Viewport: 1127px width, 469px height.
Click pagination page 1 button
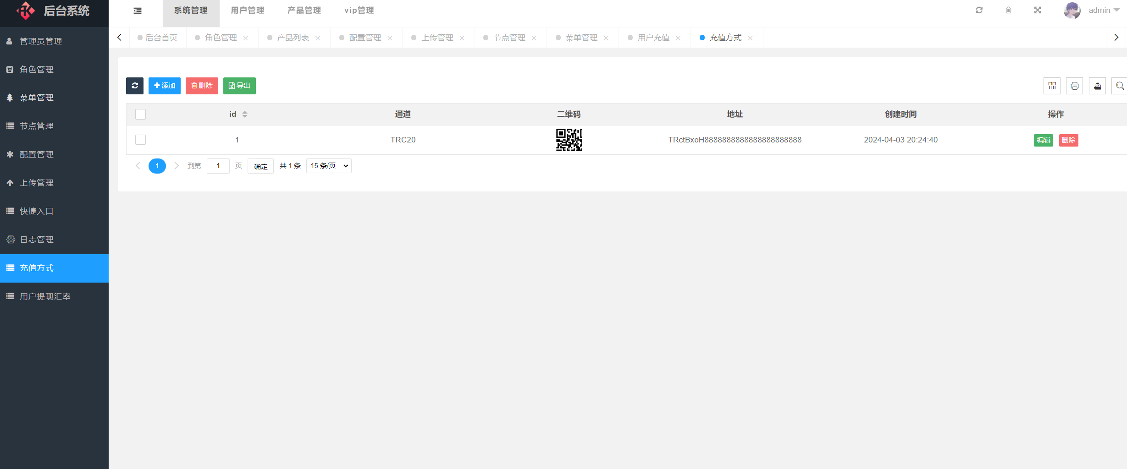tap(157, 166)
